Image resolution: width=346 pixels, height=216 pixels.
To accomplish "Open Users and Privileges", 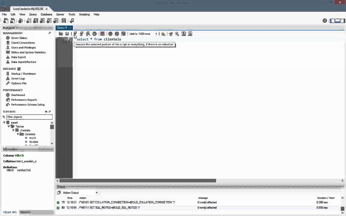I will coord(23,48).
